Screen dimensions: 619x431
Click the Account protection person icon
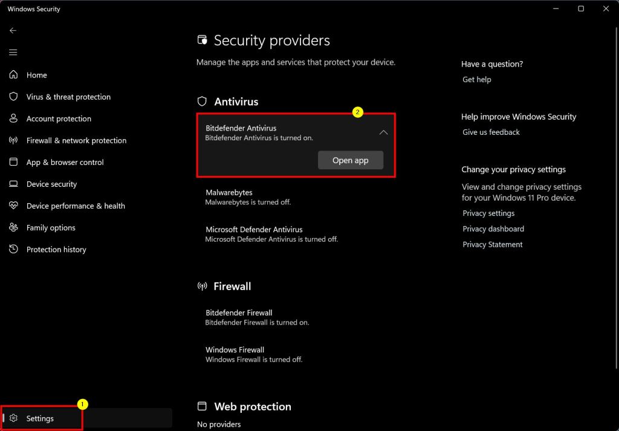13,118
